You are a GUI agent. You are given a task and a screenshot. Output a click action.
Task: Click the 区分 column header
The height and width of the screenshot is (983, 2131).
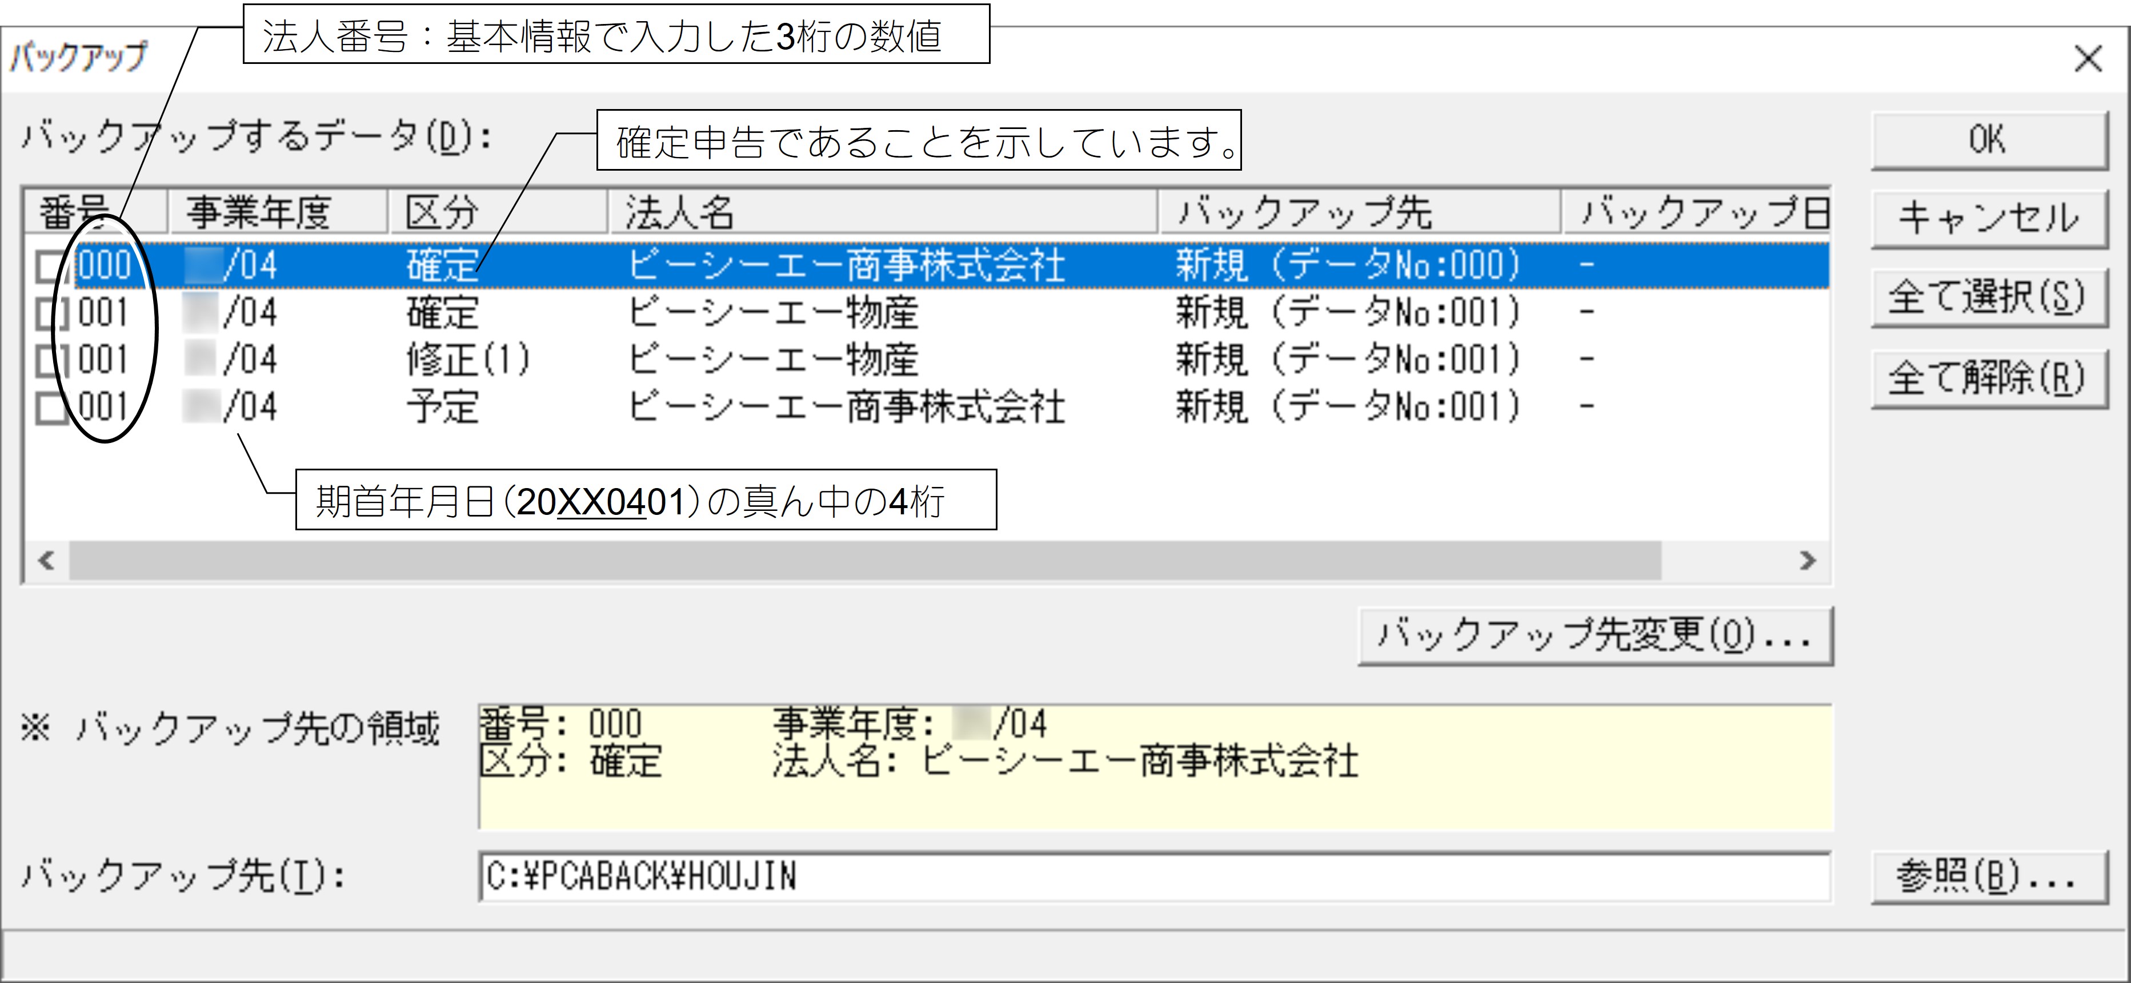coord(498,212)
